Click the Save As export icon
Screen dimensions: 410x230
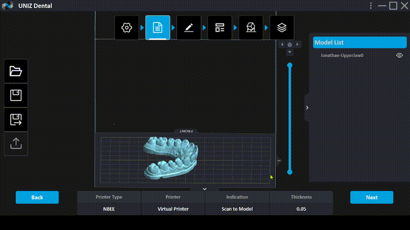pyautogui.click(x=16, y=119)
